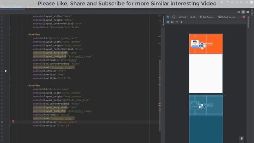Click the red error stripe mark atop scrollbar

(x=160, y=16)
